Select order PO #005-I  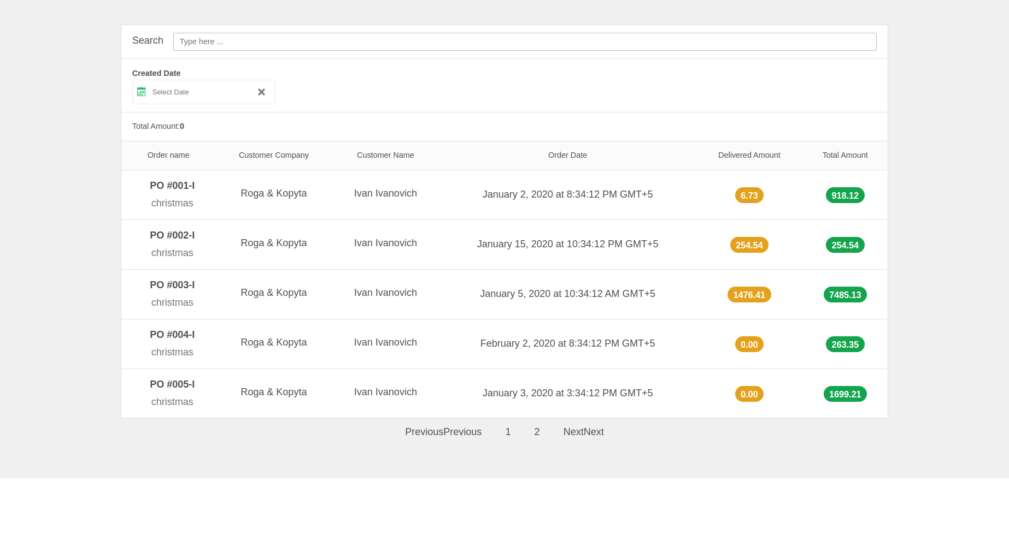172,384
